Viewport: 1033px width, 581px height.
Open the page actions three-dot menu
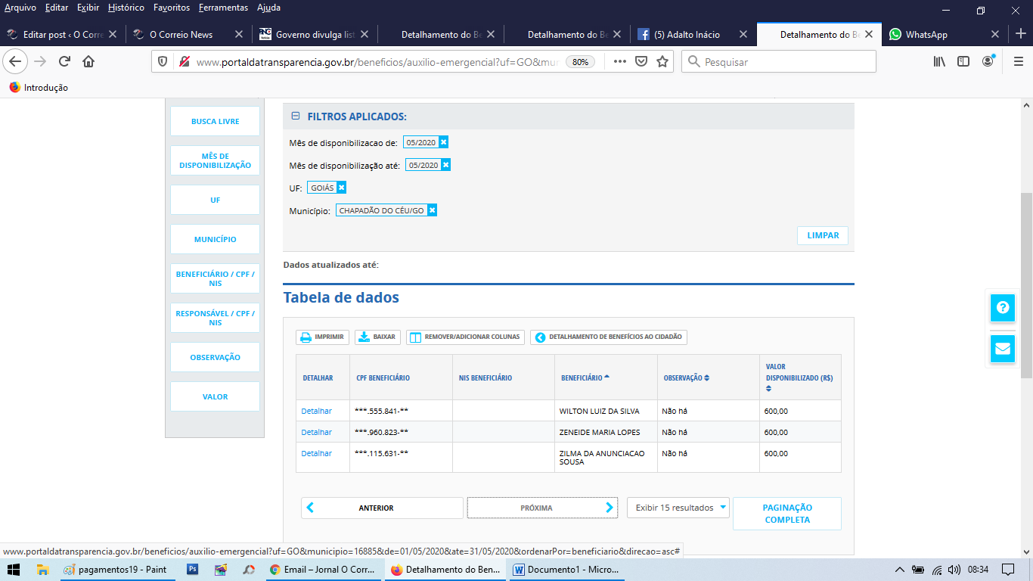[x=619, y=62]
